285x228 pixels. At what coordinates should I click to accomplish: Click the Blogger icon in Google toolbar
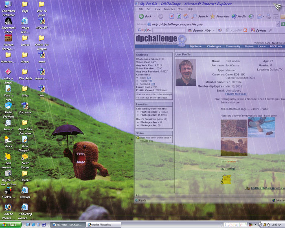[246, 31]
